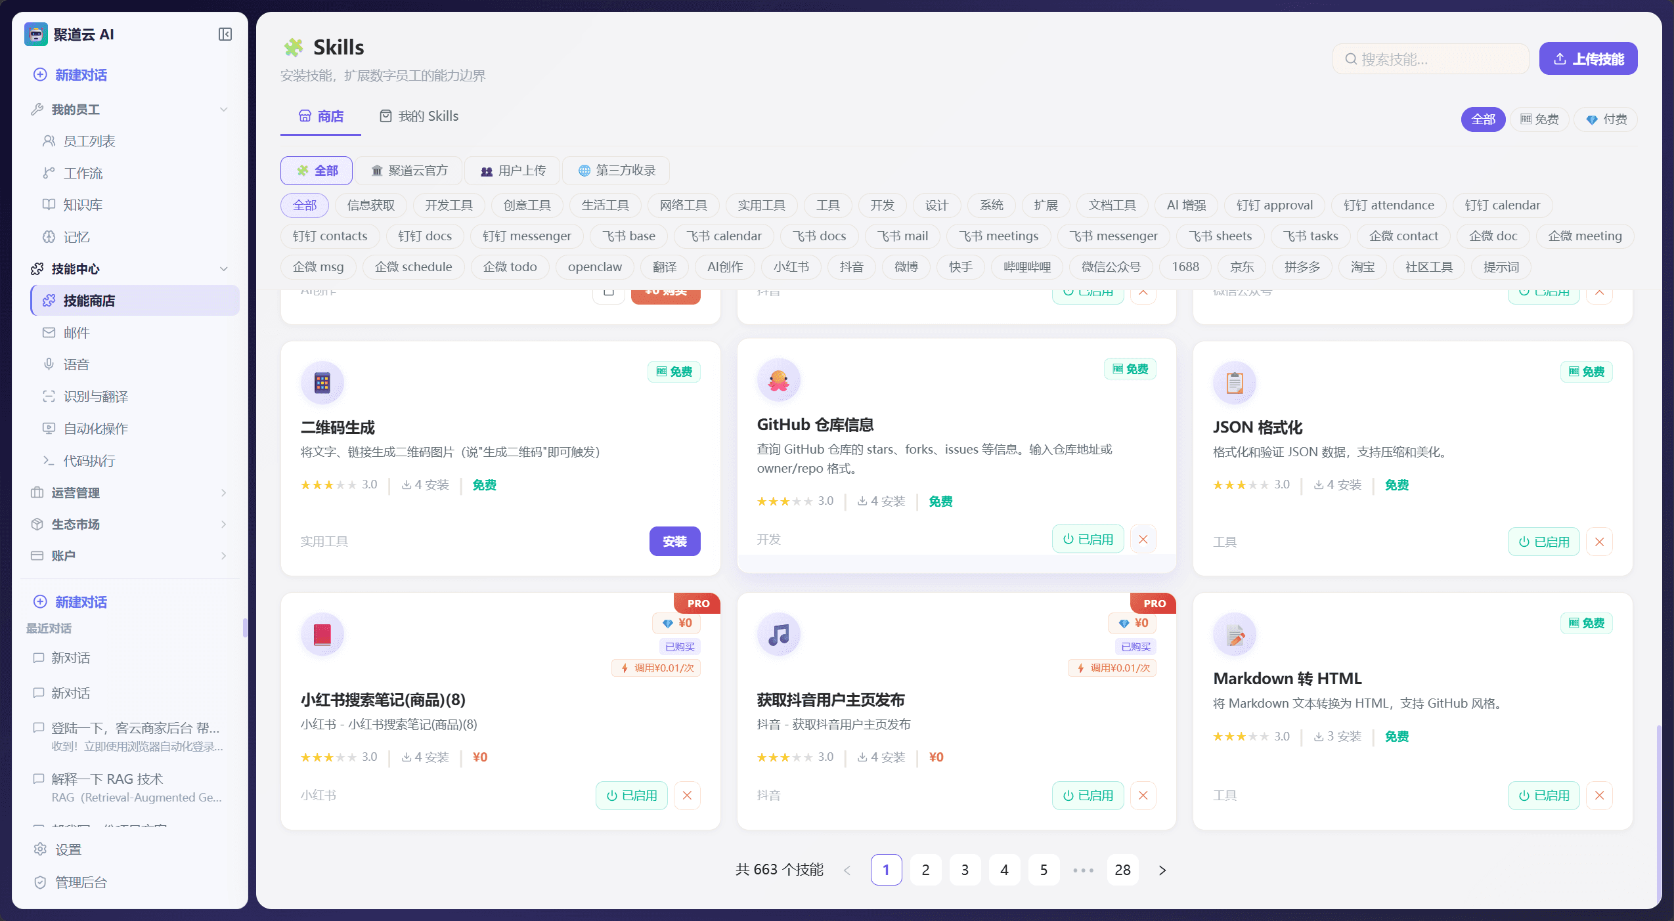Open 邮件 in the sidebar
This screenshot has width=1674, height=921.
[135, 333]
